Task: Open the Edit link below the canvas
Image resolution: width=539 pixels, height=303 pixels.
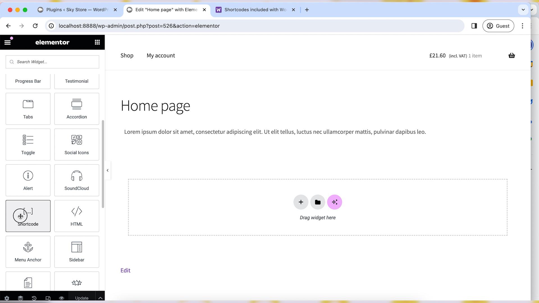Action: (125, 270)
